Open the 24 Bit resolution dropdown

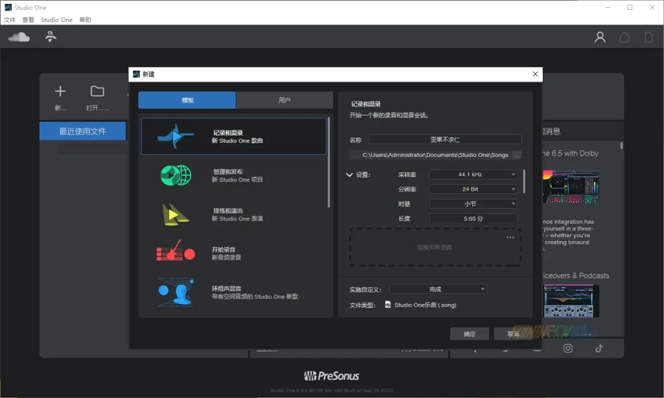pos(473,189)
